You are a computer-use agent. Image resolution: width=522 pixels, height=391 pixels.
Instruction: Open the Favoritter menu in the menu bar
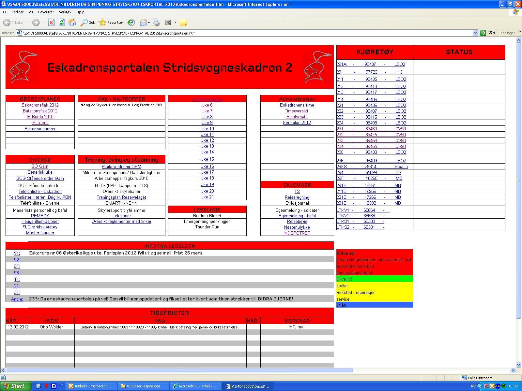(46, 12)
